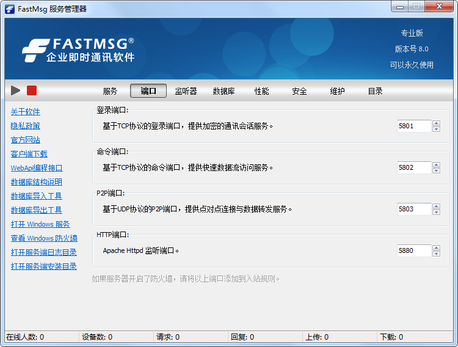Image resolution: width=458 pixels, height=347 pixels.
Task: Click the P2P port field showing 5803
Action: click(414, 209)
